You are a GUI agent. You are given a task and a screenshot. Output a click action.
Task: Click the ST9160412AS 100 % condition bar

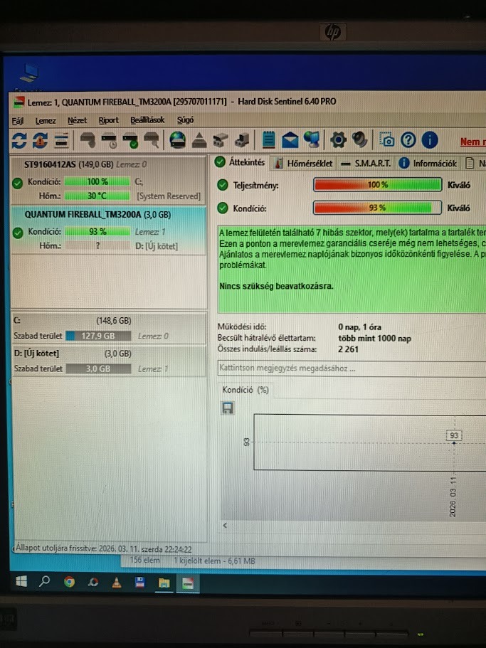tap(97, 181)
